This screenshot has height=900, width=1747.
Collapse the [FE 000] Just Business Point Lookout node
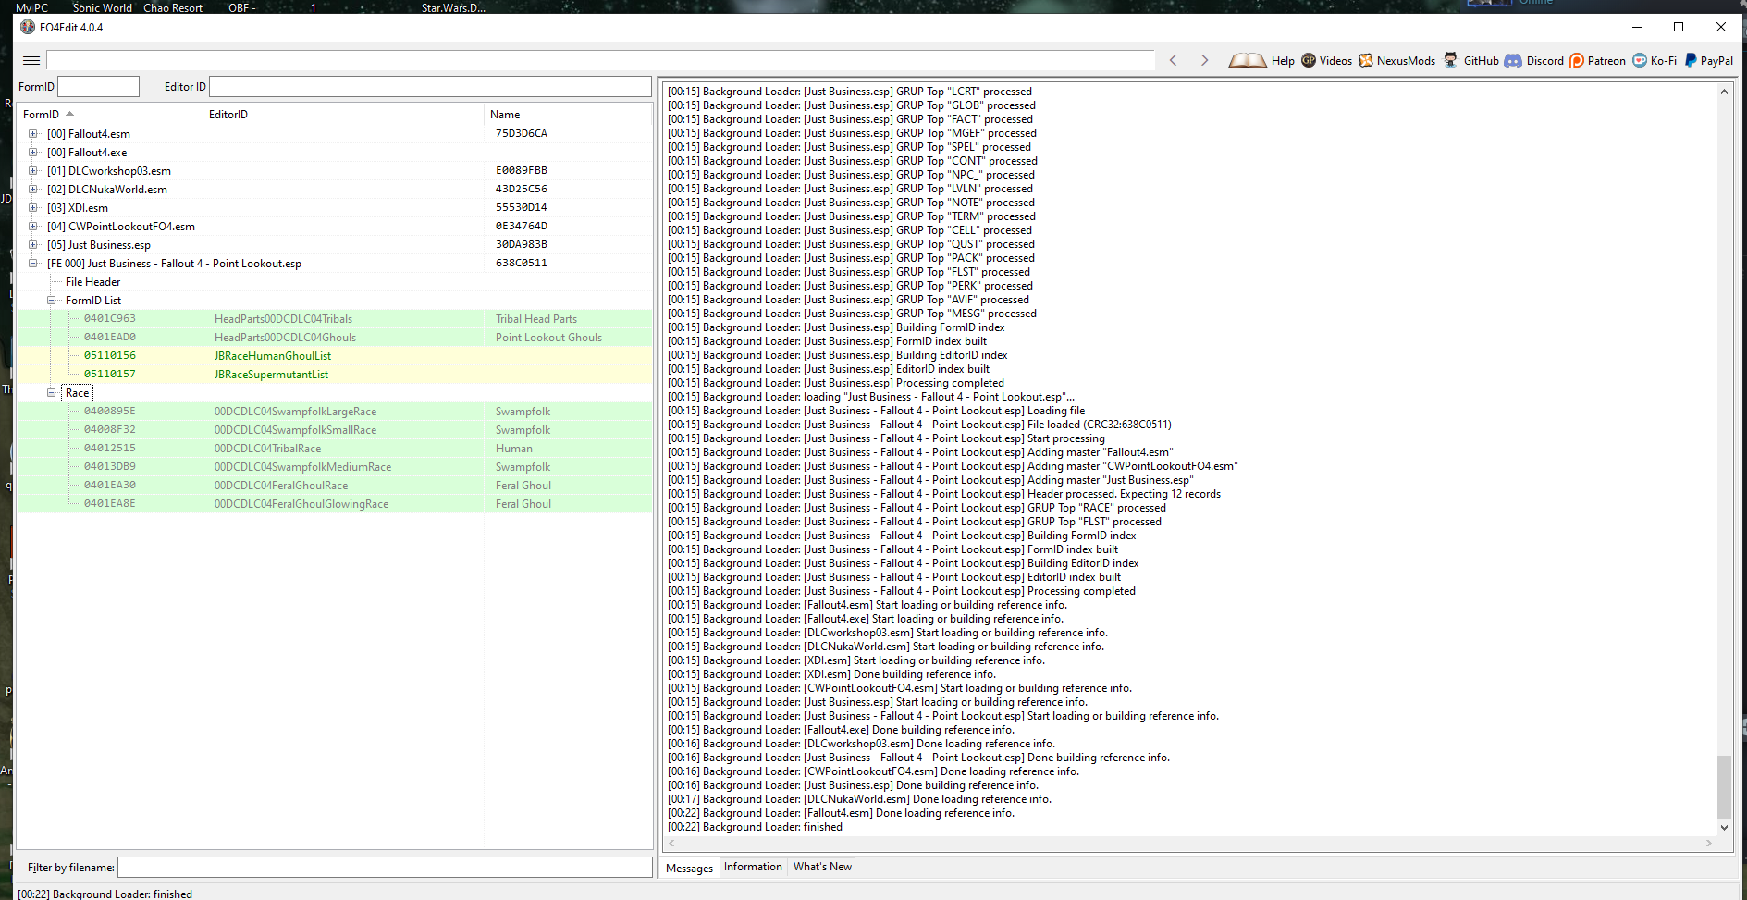tap(33, 263)
